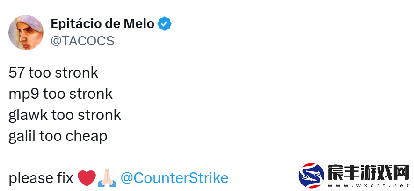Open Epitácio de Melo's profile avatar
414x191 pixels.
pyautogui.click(x=26, y=32)
